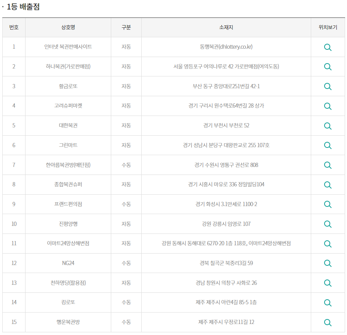347x335 pixels.
Task: Click 수동 in the 행운복권방 row
Action: click(x=126, y=322)
